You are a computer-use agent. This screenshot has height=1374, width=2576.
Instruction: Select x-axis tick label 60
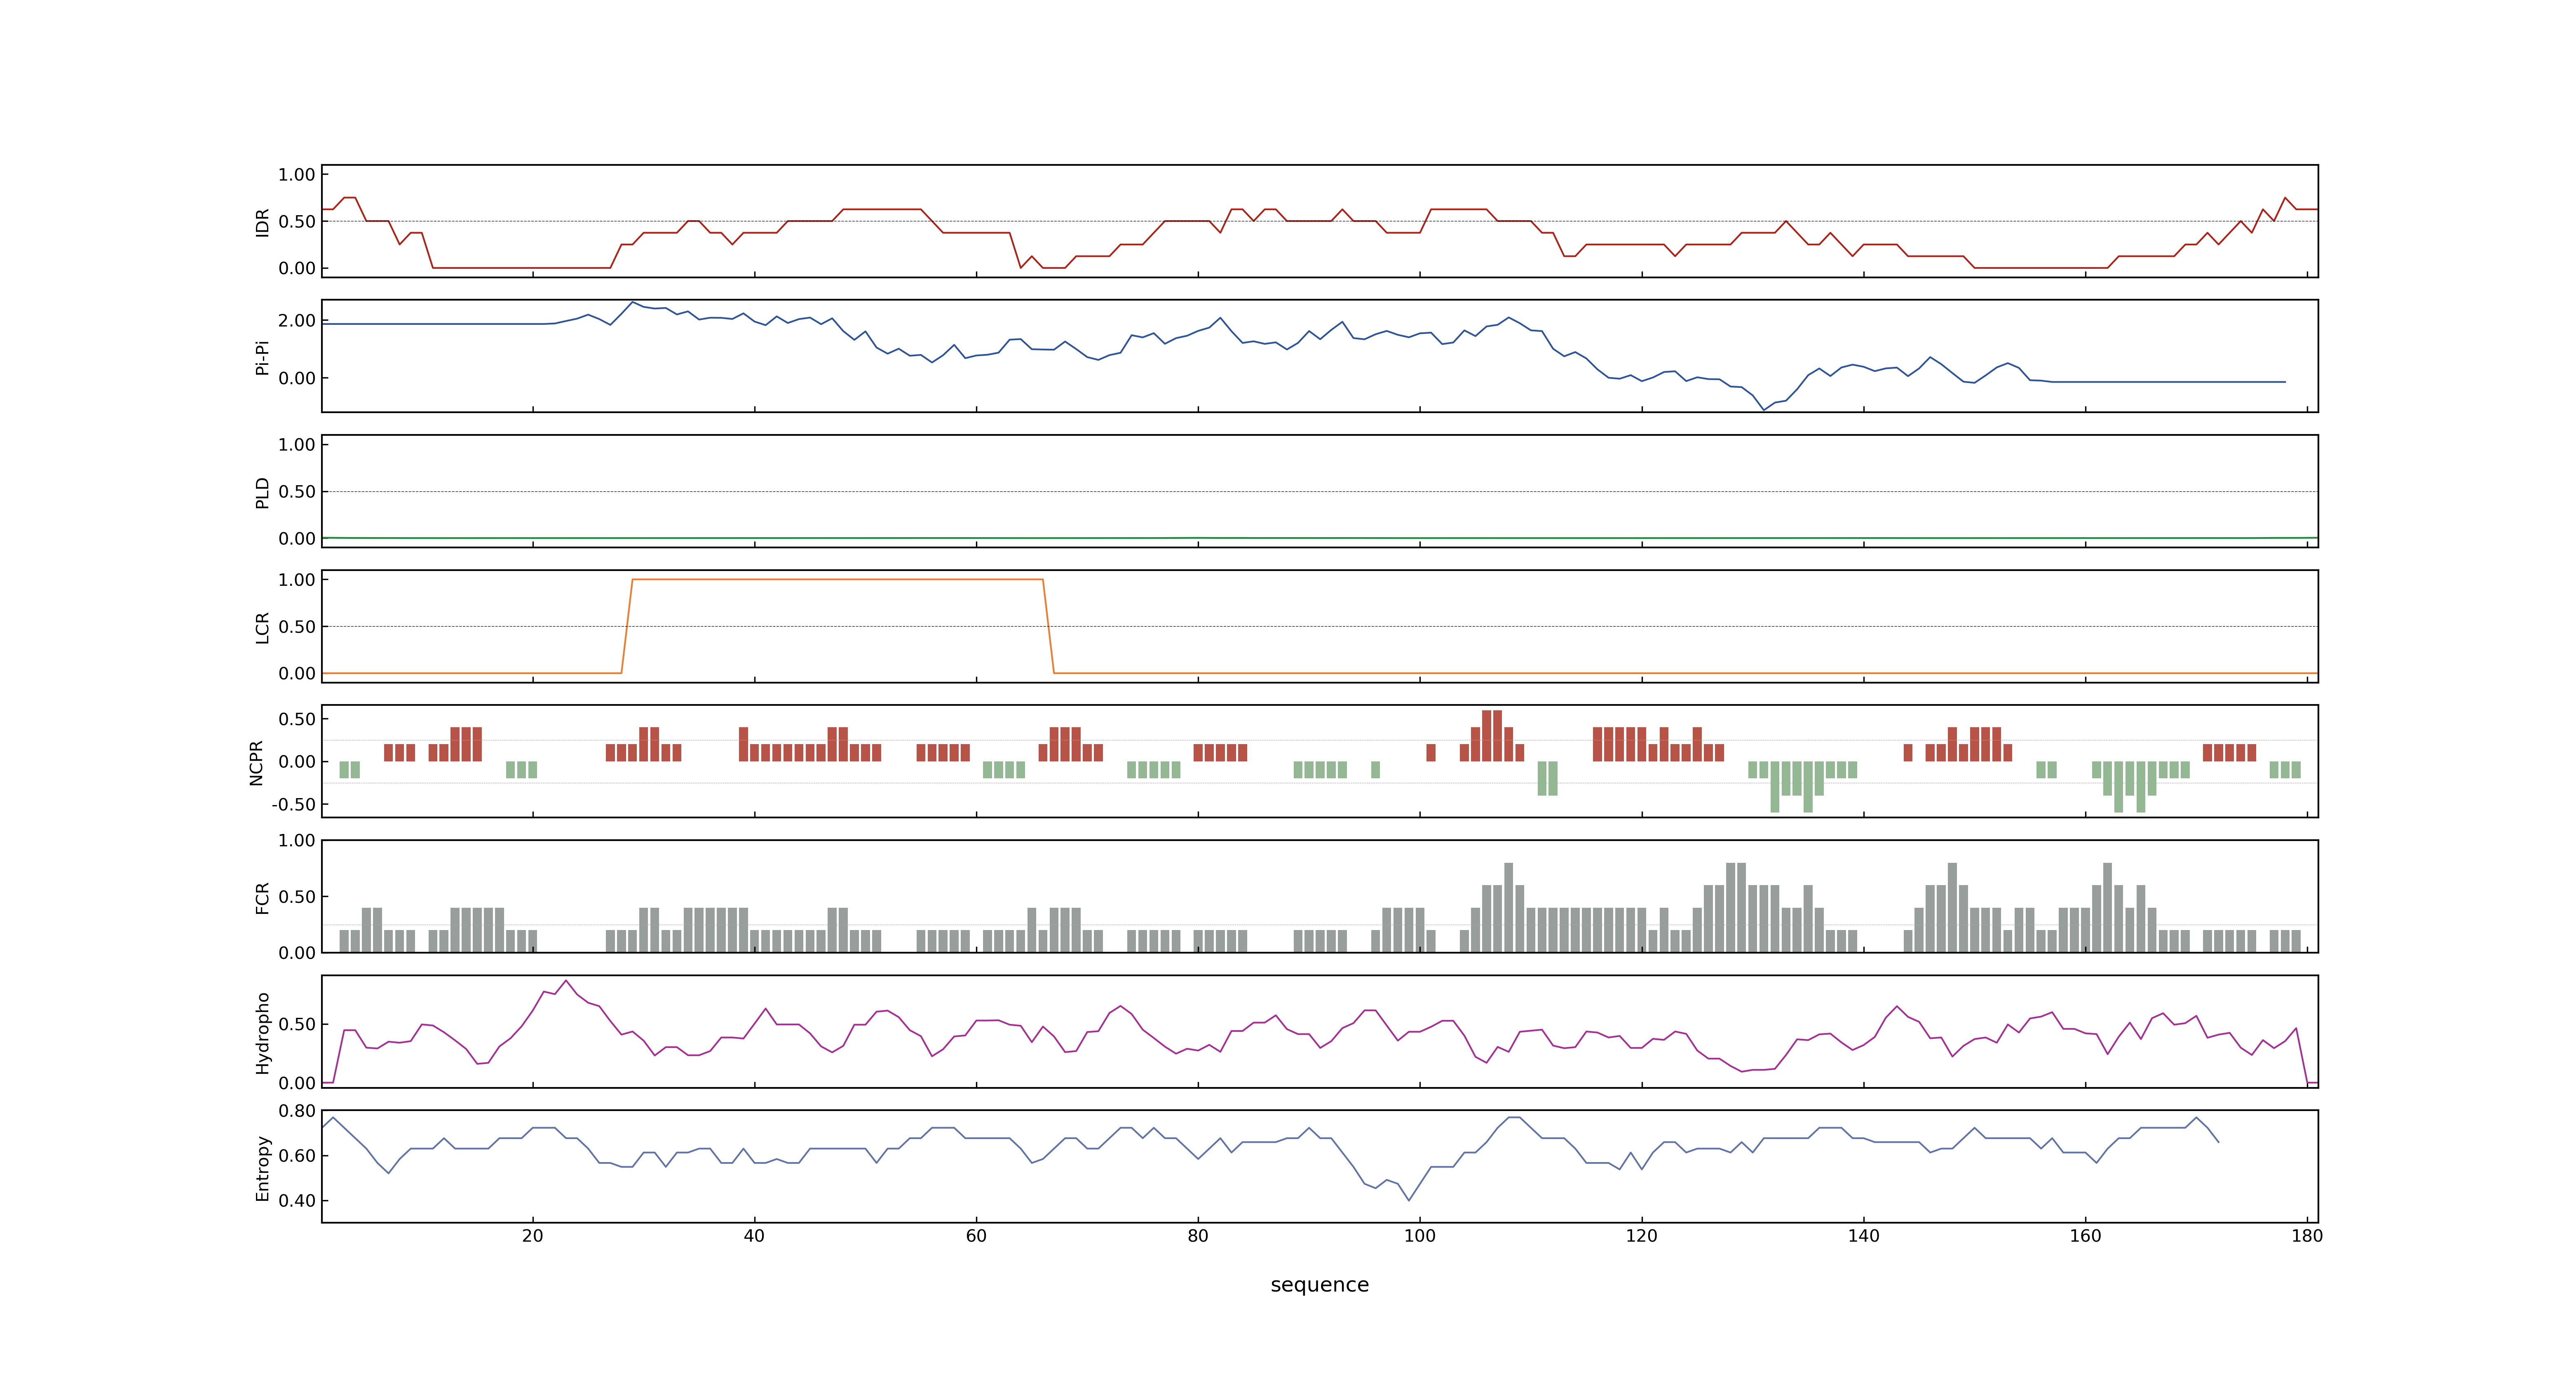[x=976, y=1236]
